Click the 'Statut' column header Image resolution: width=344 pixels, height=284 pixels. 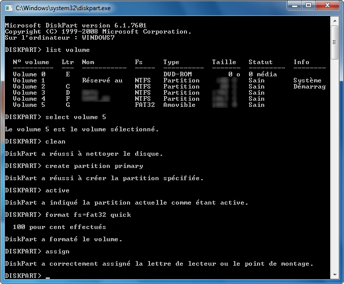click(261, 62)
